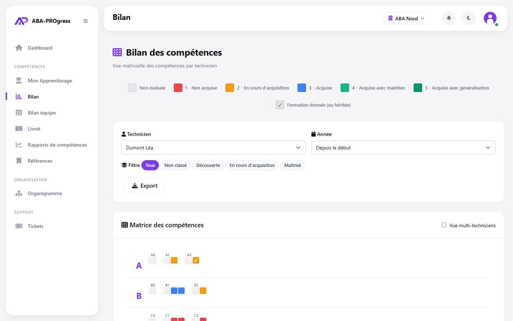Click the grey A0 competence square
Viewport: 513px width, 321px height.
pyautogui.click(x=152, y=260)
